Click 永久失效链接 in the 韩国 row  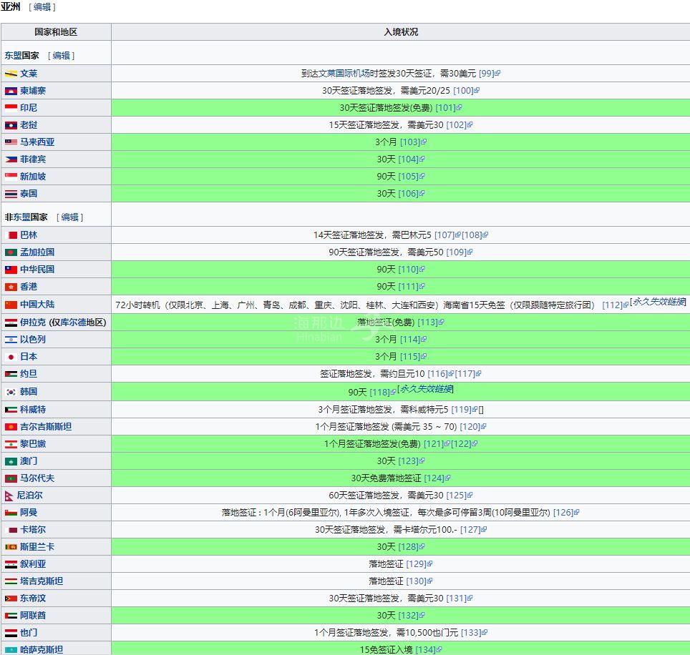pyautogui.click(x=426, y=389)
